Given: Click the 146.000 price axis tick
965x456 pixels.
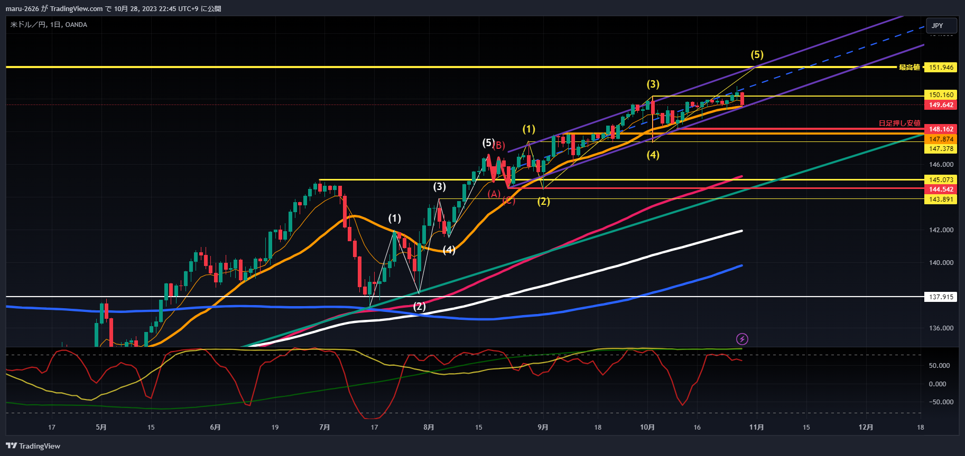Looking at the screenshot, I should coord(941,165).
